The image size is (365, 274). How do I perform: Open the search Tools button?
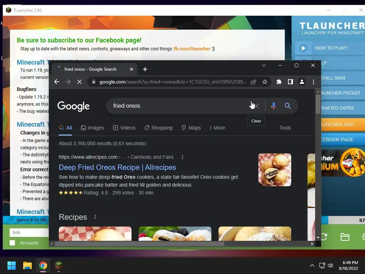[285, 128]
